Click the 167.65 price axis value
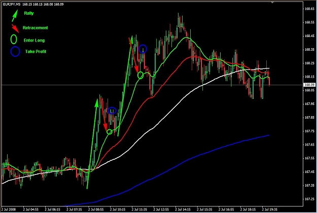This screenshot has width=317, height=213. (x=309, y=145)
